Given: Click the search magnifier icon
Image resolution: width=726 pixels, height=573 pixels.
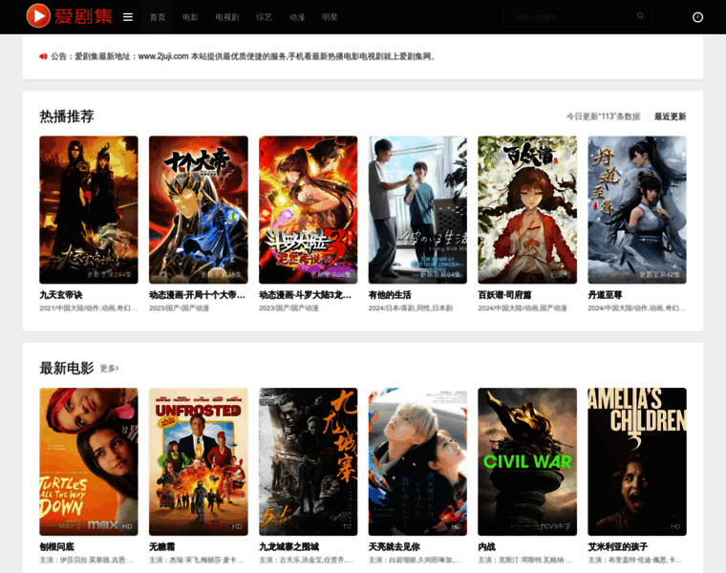Looking at the screenshot, I should tap(640, 16).
